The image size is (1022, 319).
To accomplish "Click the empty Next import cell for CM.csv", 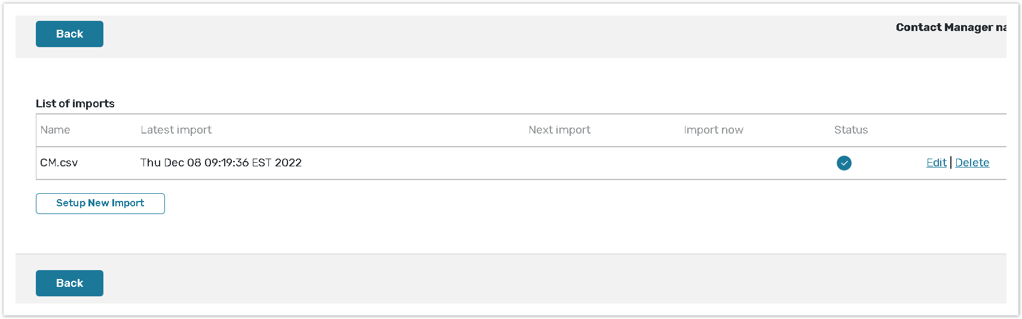I will click(559, 163).
